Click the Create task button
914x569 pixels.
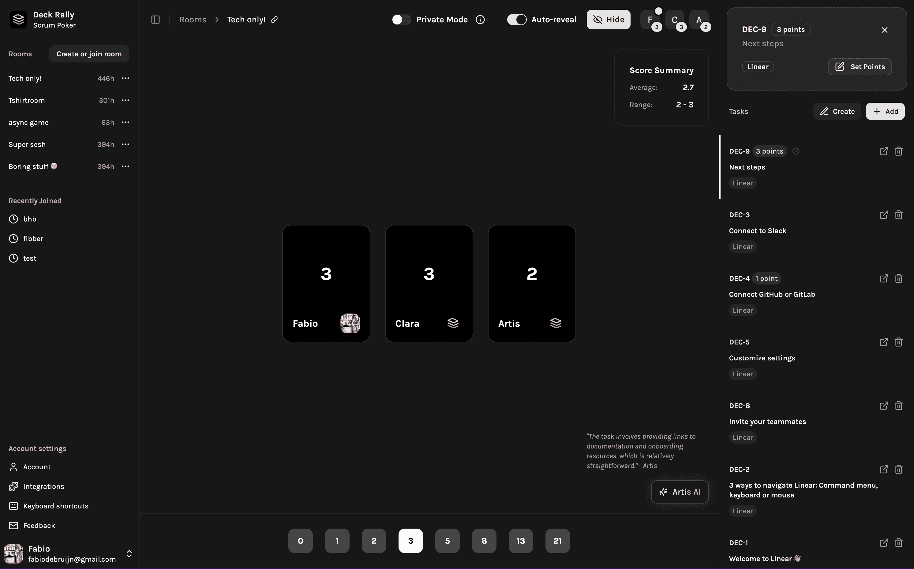coord(837,111)
